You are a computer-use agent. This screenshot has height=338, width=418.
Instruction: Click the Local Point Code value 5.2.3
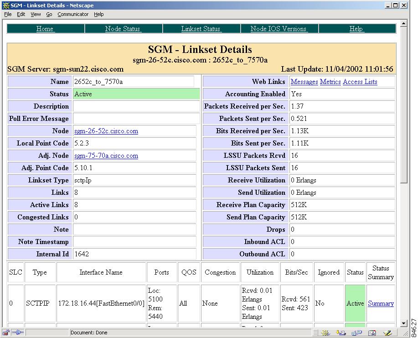pos(81,143)
